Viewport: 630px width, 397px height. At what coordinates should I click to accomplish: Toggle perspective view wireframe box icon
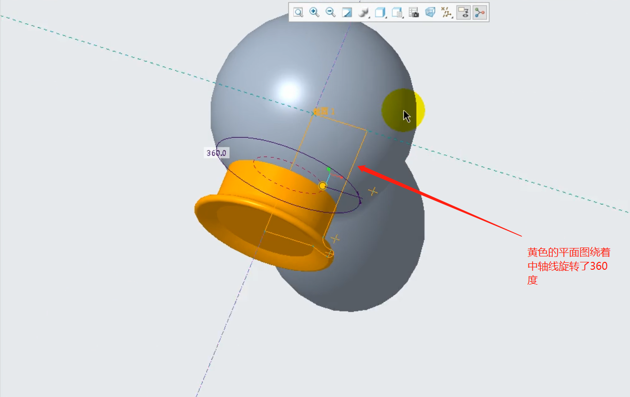(x=430, y=12)
